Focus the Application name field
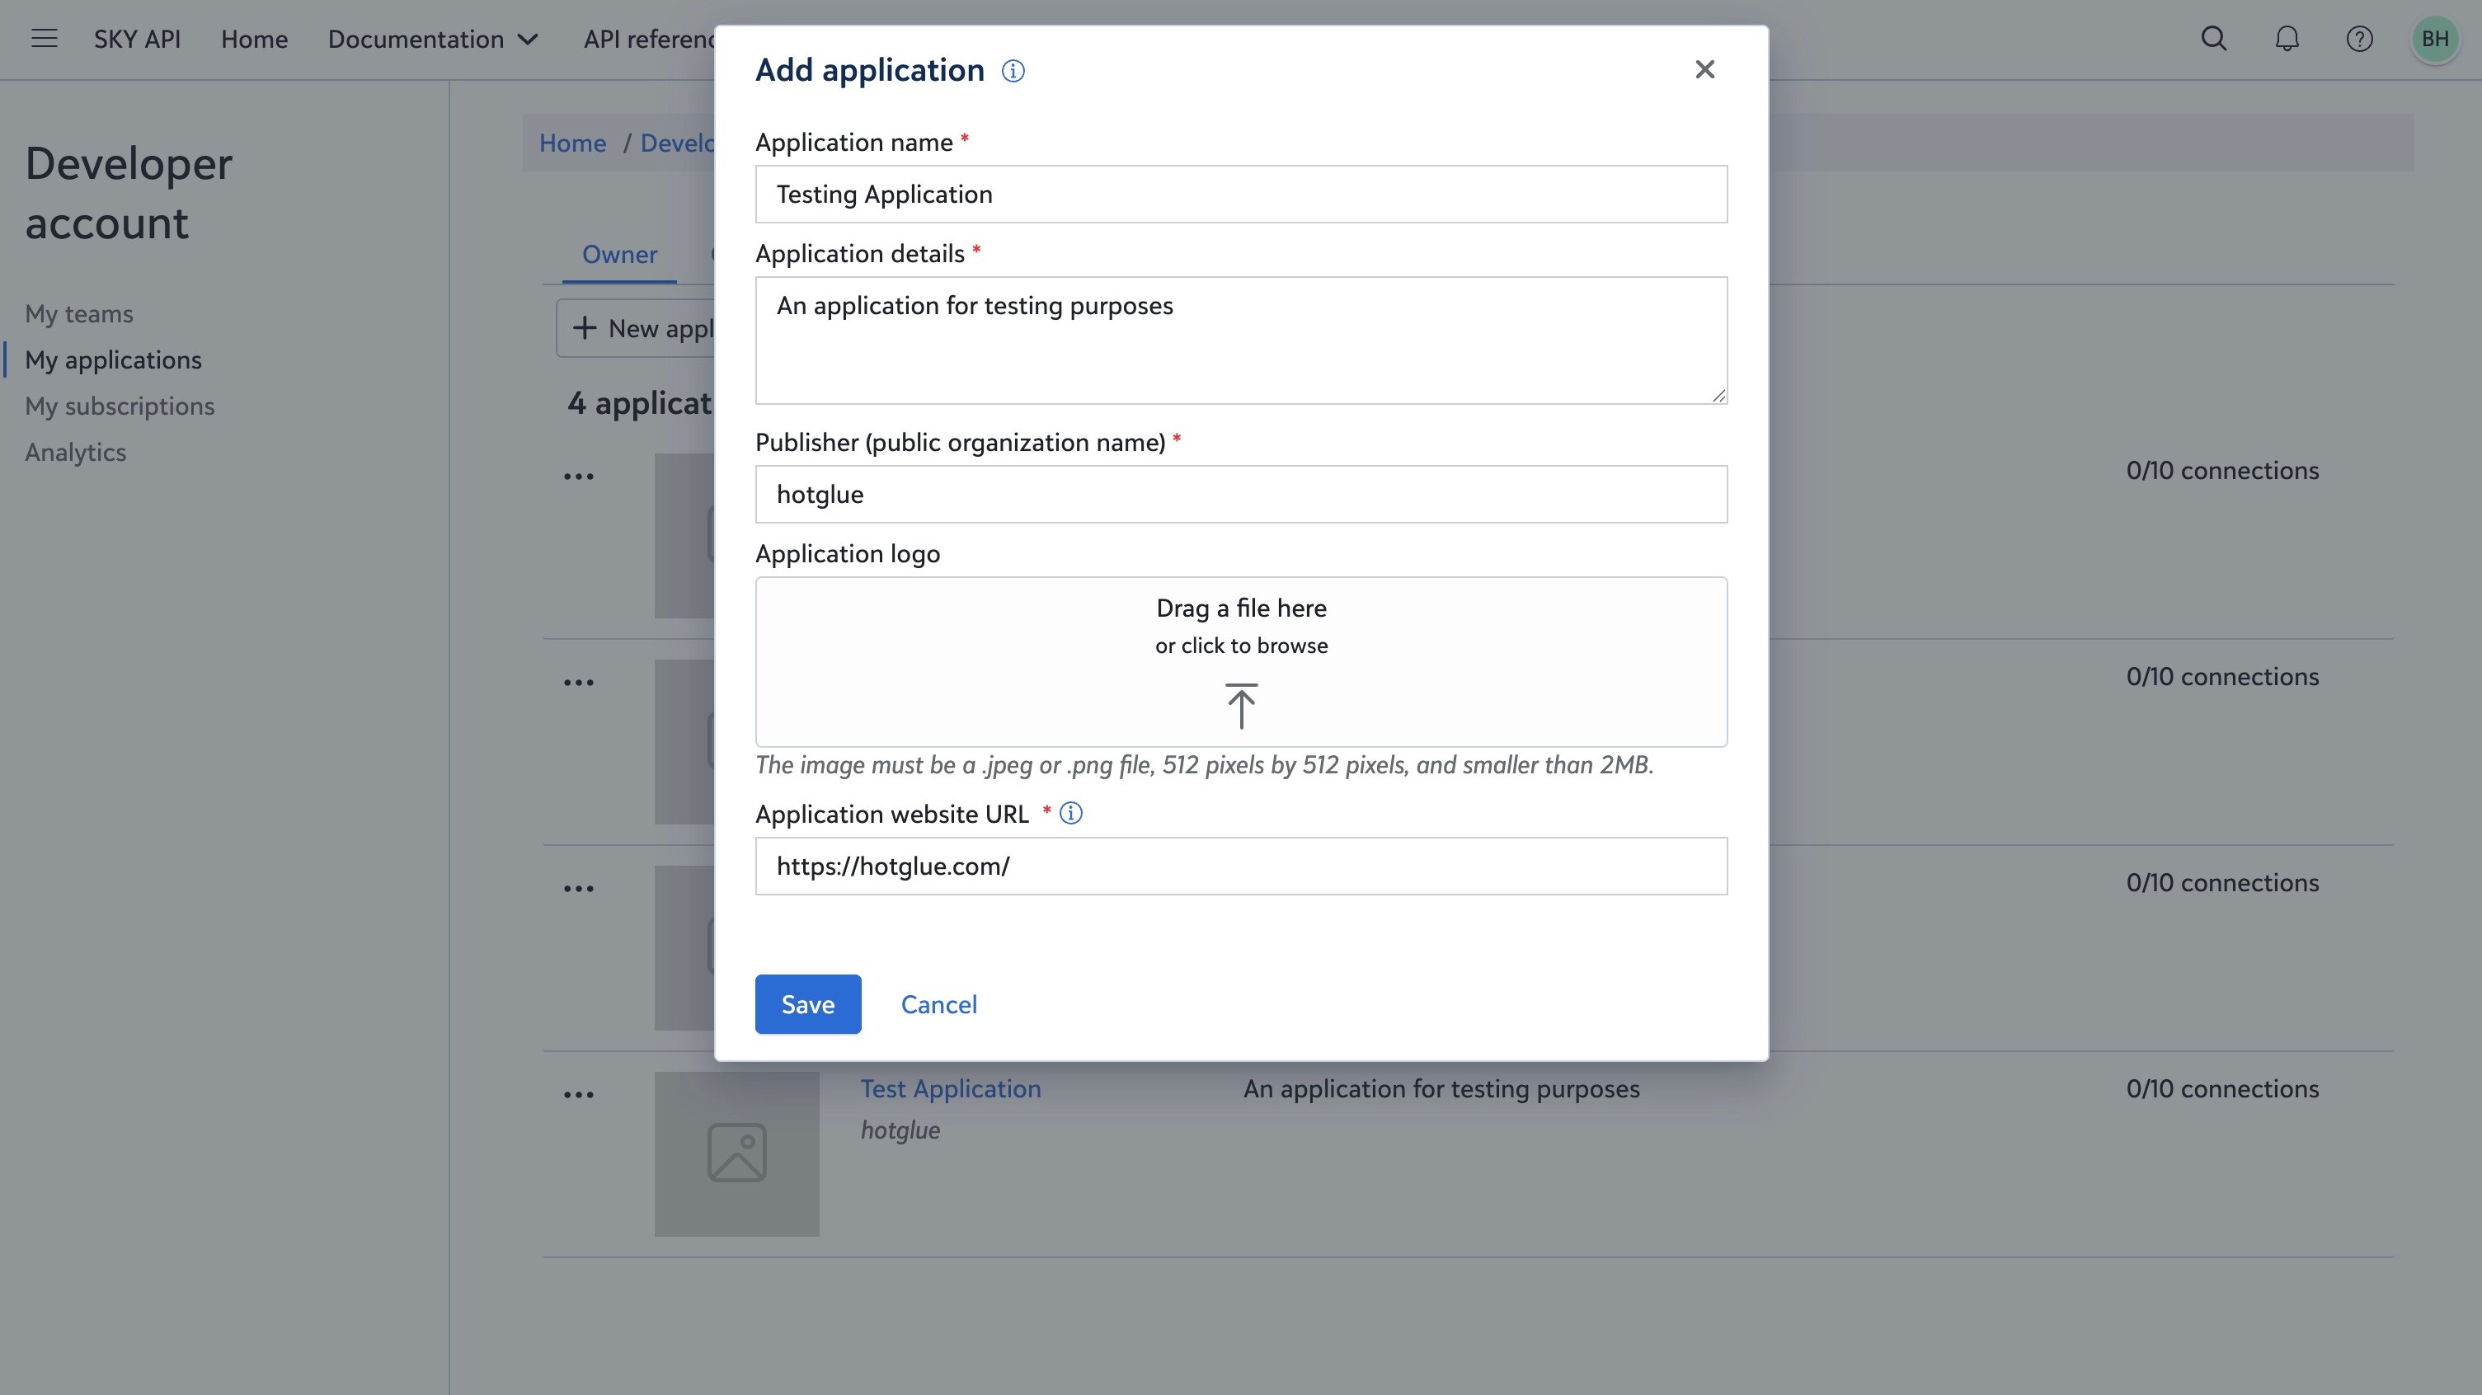The height and width of the screenshot is (1395, 2482). tap(1241, 194)
